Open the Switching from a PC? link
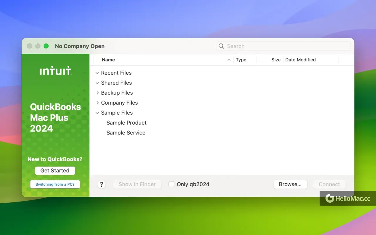Image resolution: width=376 pixels, height=235 pixels. [55, 184]
